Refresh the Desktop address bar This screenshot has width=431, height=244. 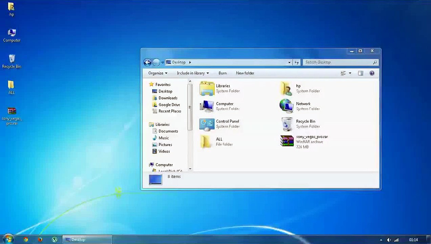[297, 62]
